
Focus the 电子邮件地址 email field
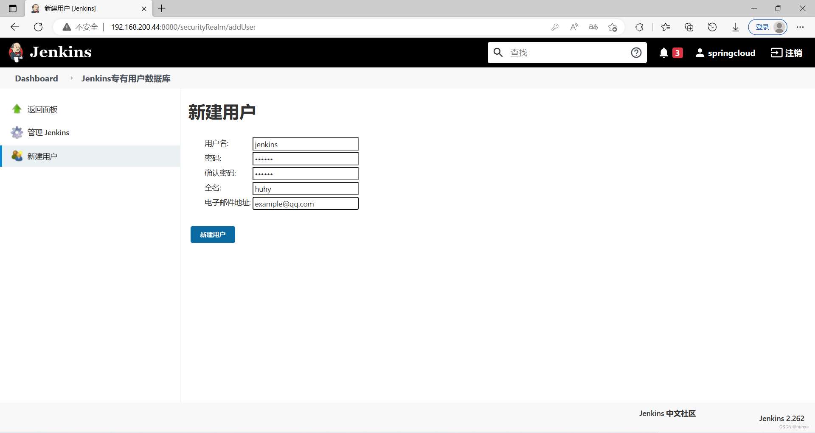click(x=306, y=204)
